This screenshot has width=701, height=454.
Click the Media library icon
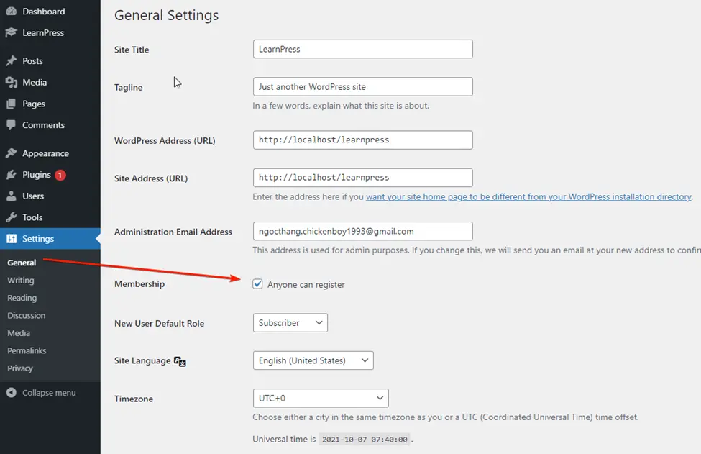[12, 82]
